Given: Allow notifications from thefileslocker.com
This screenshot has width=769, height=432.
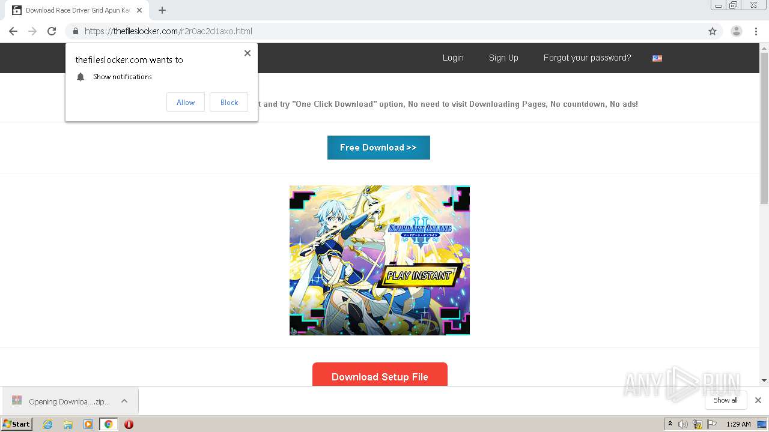Looking at the screenshot, I should [x=186, y=103].
